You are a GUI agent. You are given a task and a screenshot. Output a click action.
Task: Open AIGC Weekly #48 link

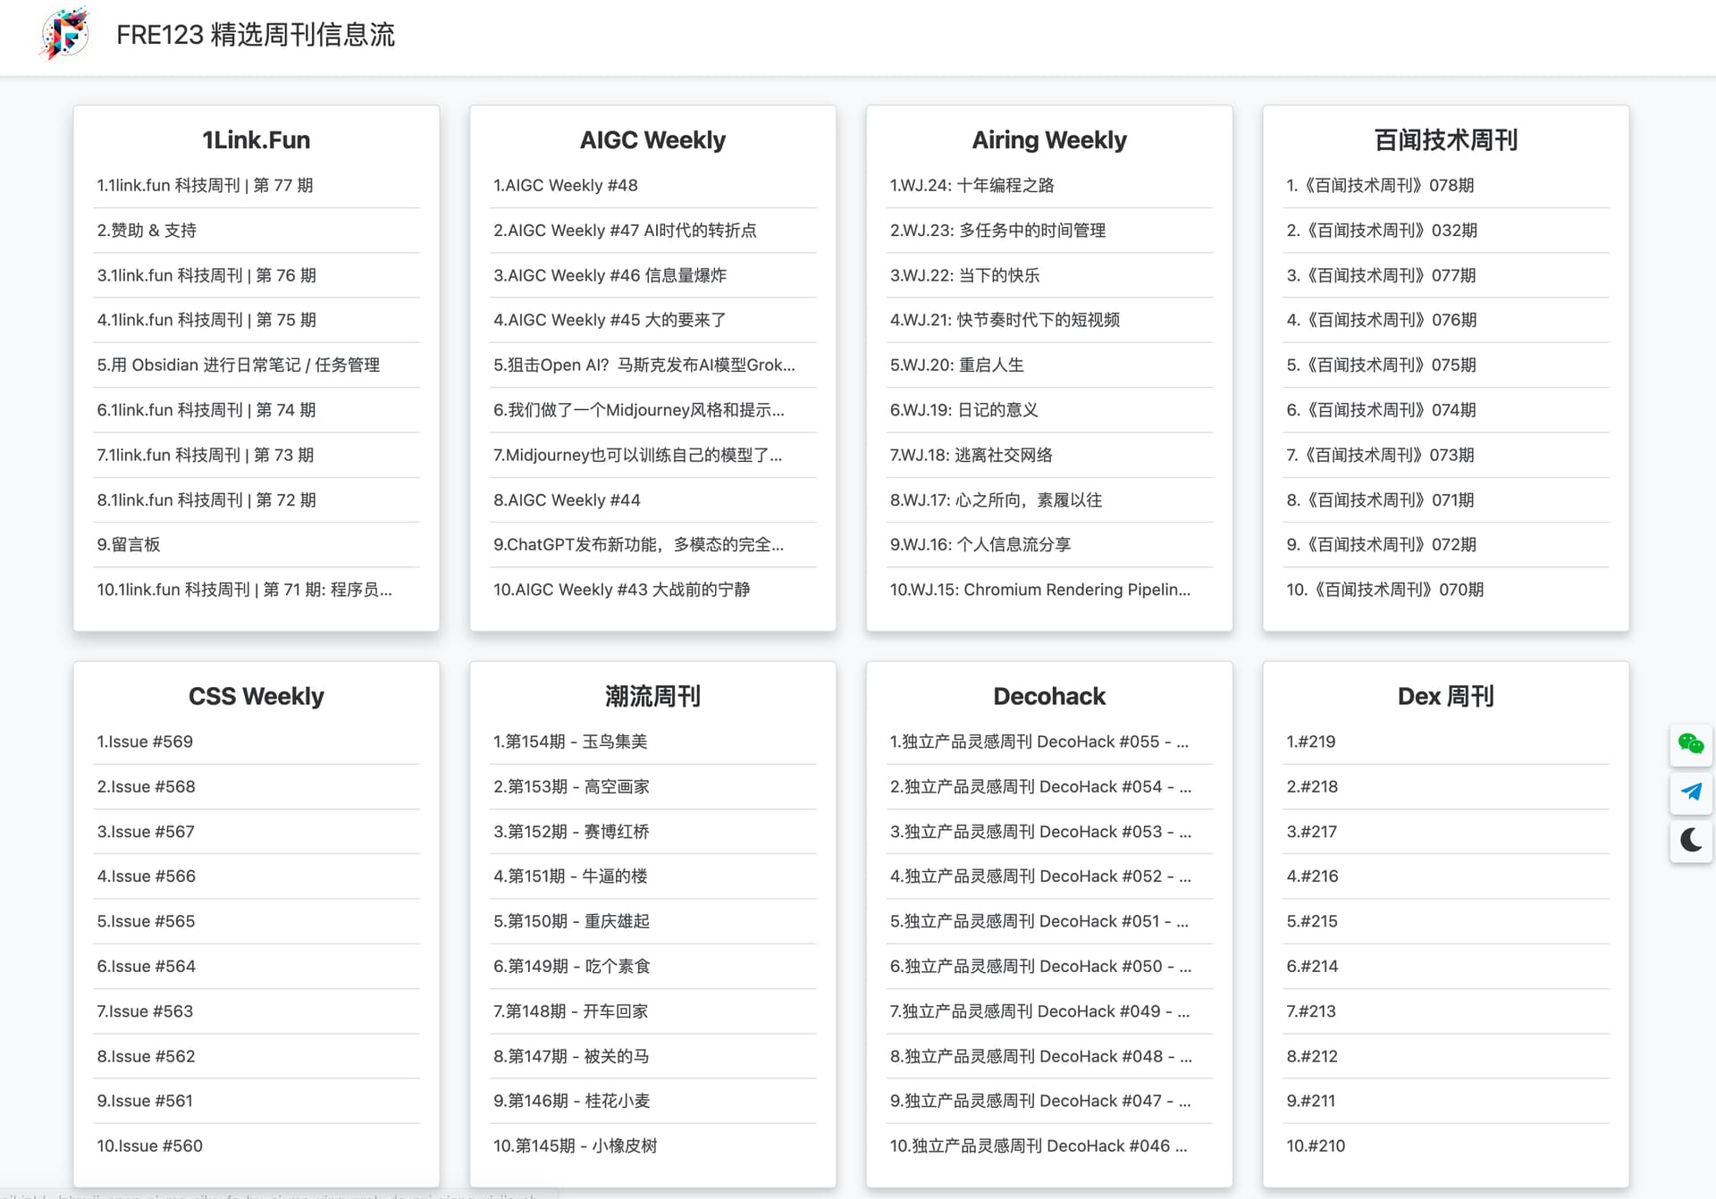click(x=565, y=186)
